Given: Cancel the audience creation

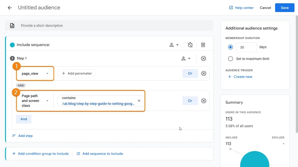Looking at the screenshot, I should pyautogui.click(x=265, y=8).
